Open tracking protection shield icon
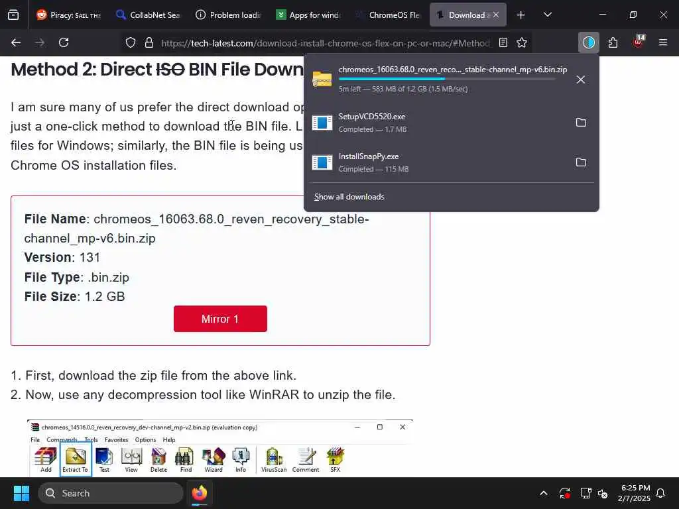This screenshot has width=679, height=509. pyautogui.click(x=131, y=42)
